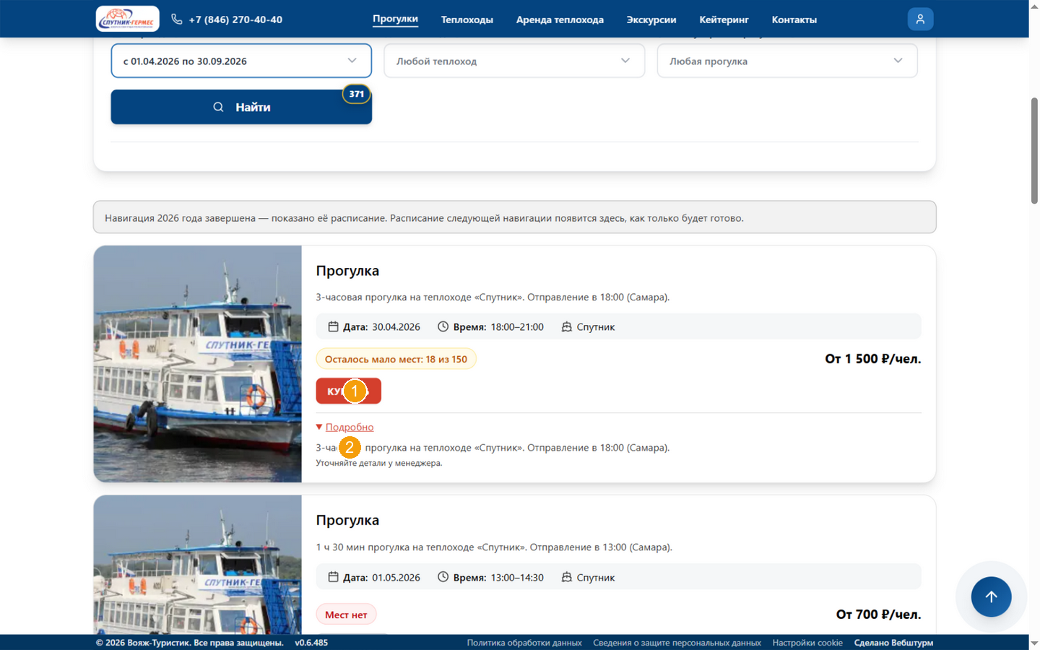The width and height of the screenshot is (1040, 650).
Task: Click the 'Найти' search button
Action: [x=241, y=107]
